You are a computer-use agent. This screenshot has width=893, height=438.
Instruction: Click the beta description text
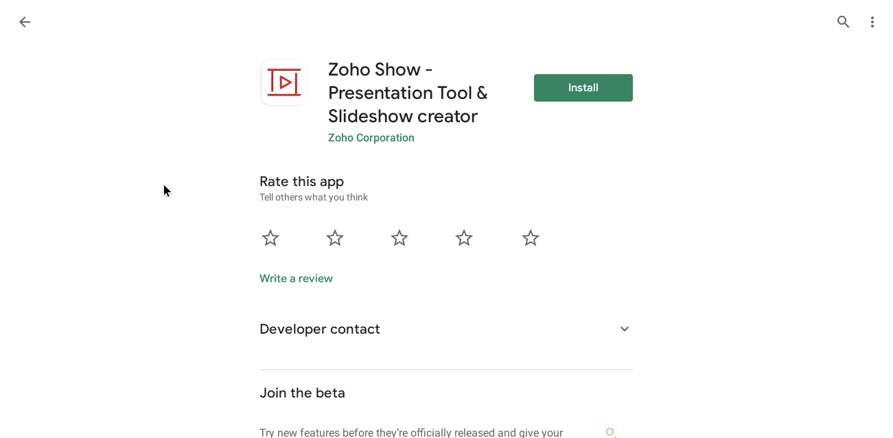pos(411,433)
